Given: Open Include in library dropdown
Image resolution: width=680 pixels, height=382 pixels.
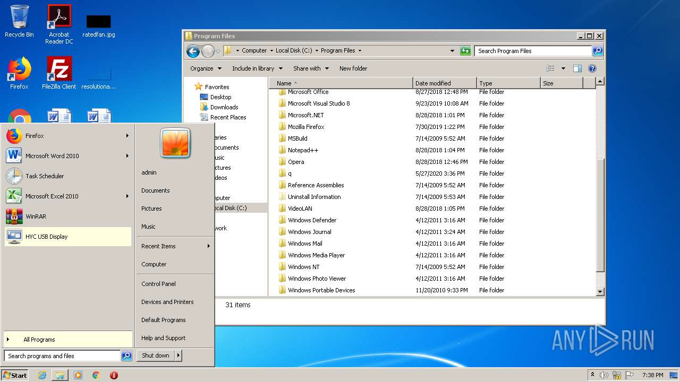Looking at the screenshot, I should pyautogui.click(x=257, y=68).
